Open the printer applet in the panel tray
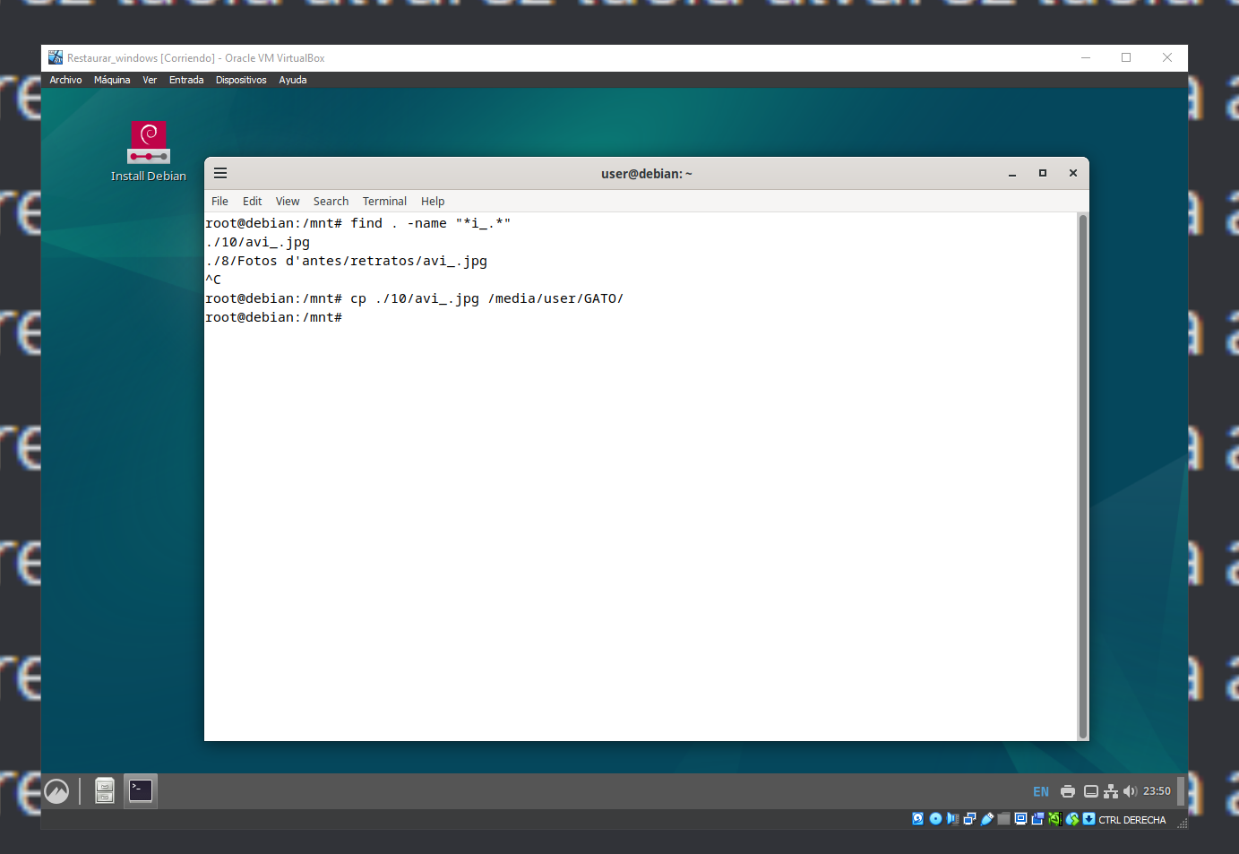The height and width of the screenshot is (854, 1239). pos(1067,791)
